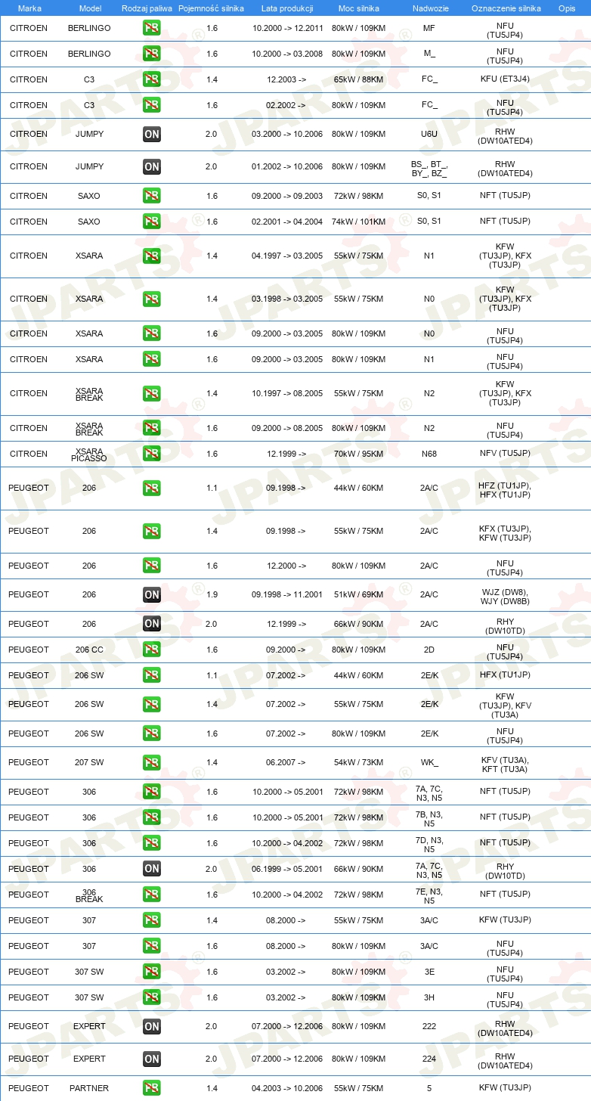Click the Rodzaj paliwa column header
This screenshot has height=1101, width=591.
coord(147,8)
